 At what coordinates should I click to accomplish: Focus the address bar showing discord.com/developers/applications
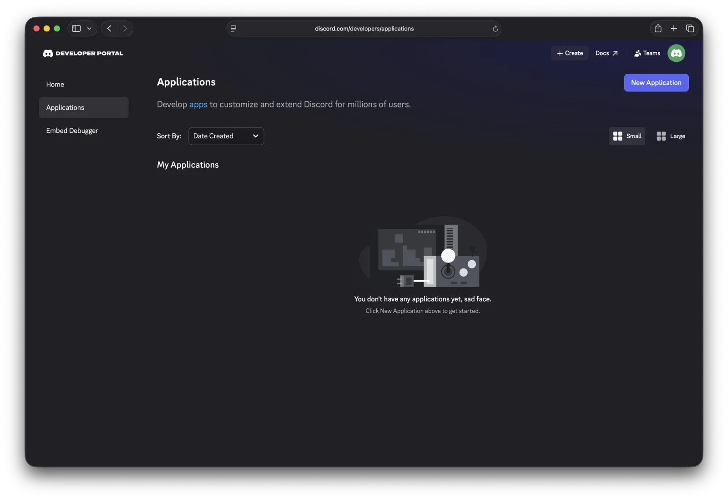(364, 29)
